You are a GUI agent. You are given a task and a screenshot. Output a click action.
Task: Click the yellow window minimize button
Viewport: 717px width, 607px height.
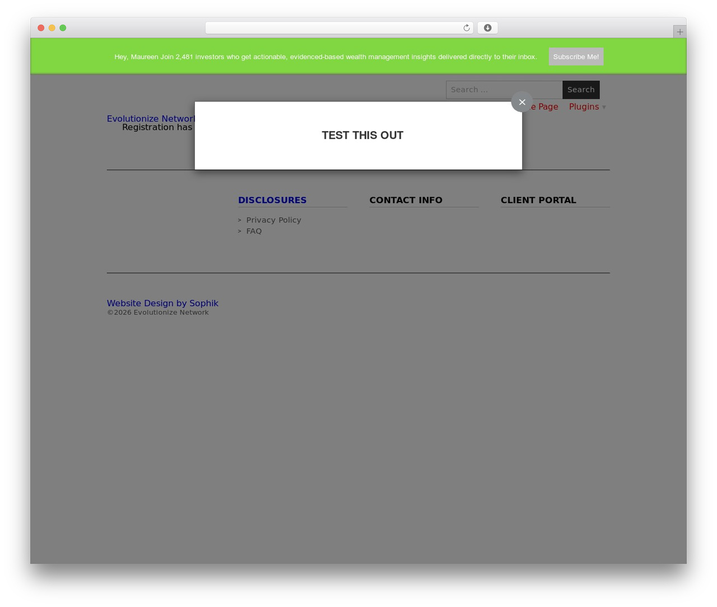(x=52, y=28)
